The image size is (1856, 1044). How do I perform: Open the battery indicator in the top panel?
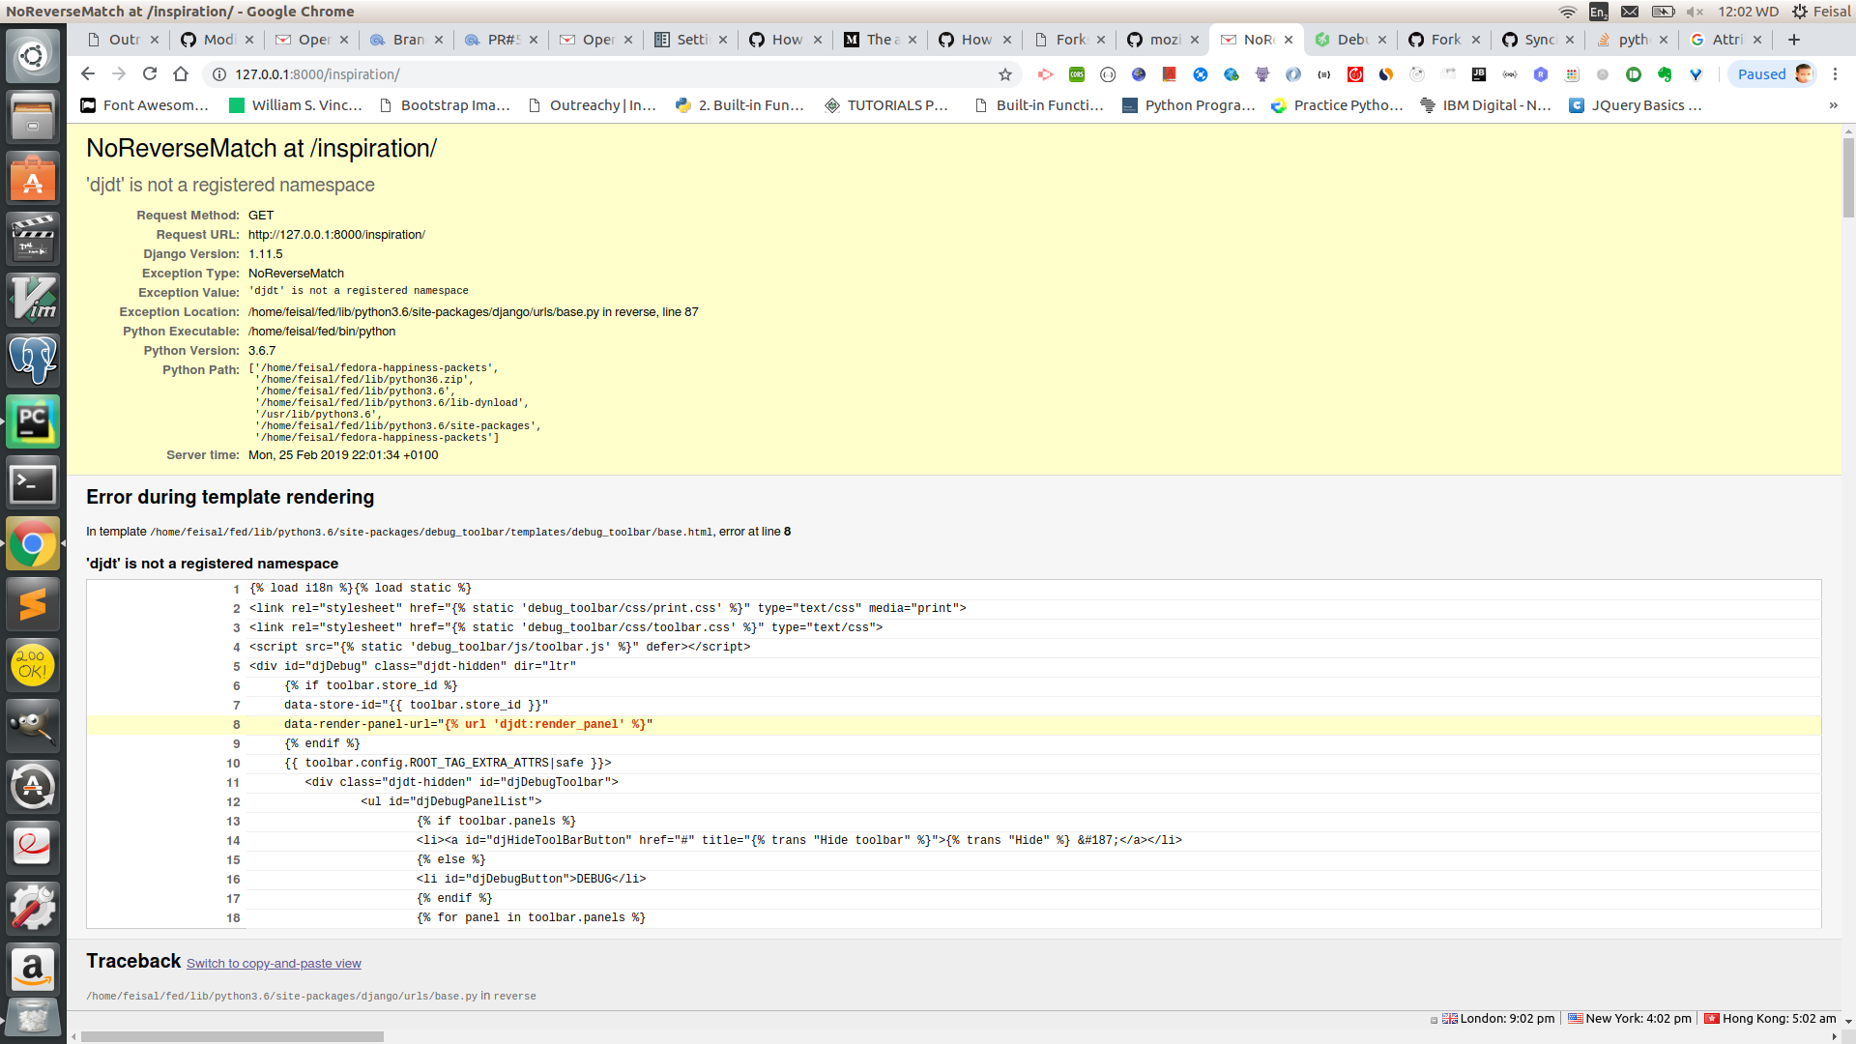coord(1663,12)
